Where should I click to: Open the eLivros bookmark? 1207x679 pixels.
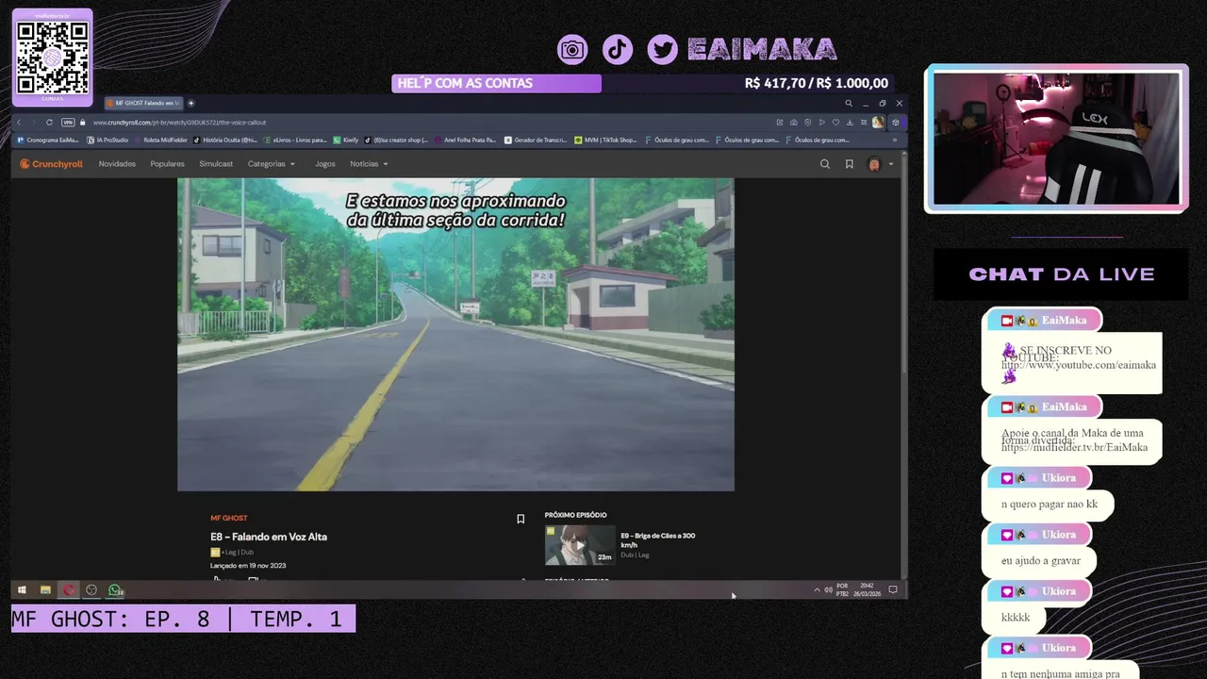point(295,140)
